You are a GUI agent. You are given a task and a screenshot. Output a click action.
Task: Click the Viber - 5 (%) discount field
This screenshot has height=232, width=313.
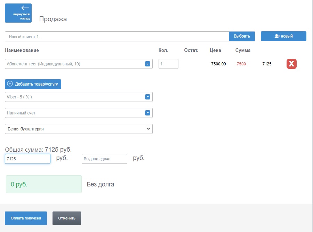click(x=79, y=97)
